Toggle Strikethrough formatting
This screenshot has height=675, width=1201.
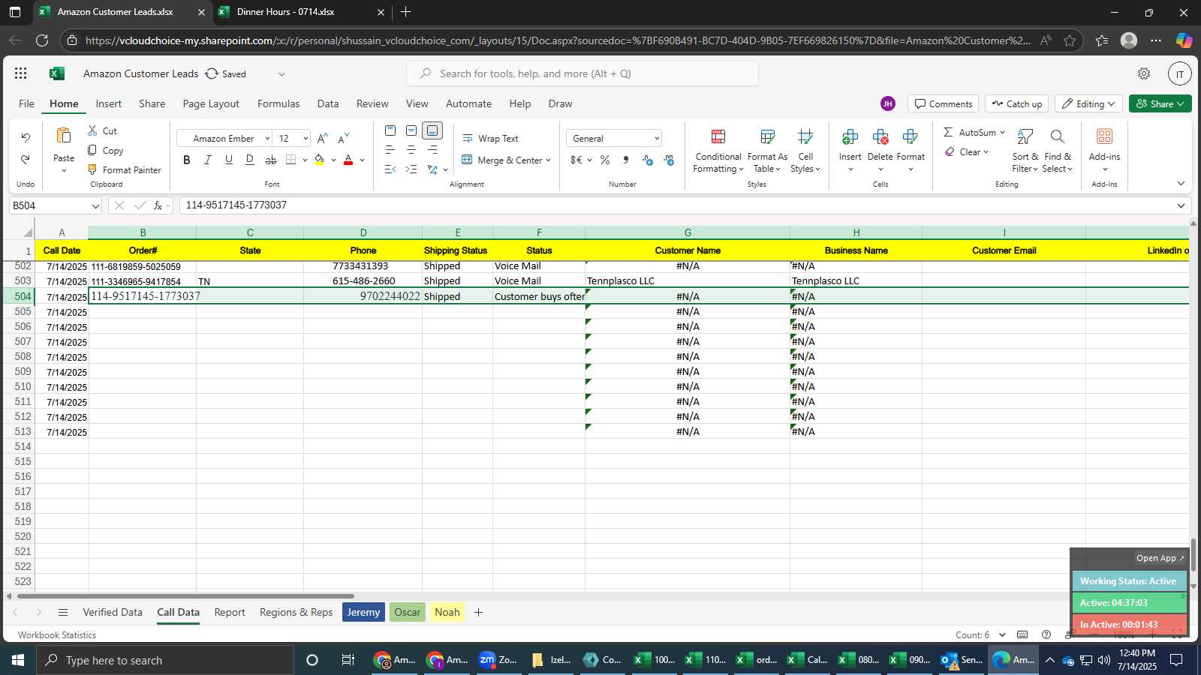(271, 160)
